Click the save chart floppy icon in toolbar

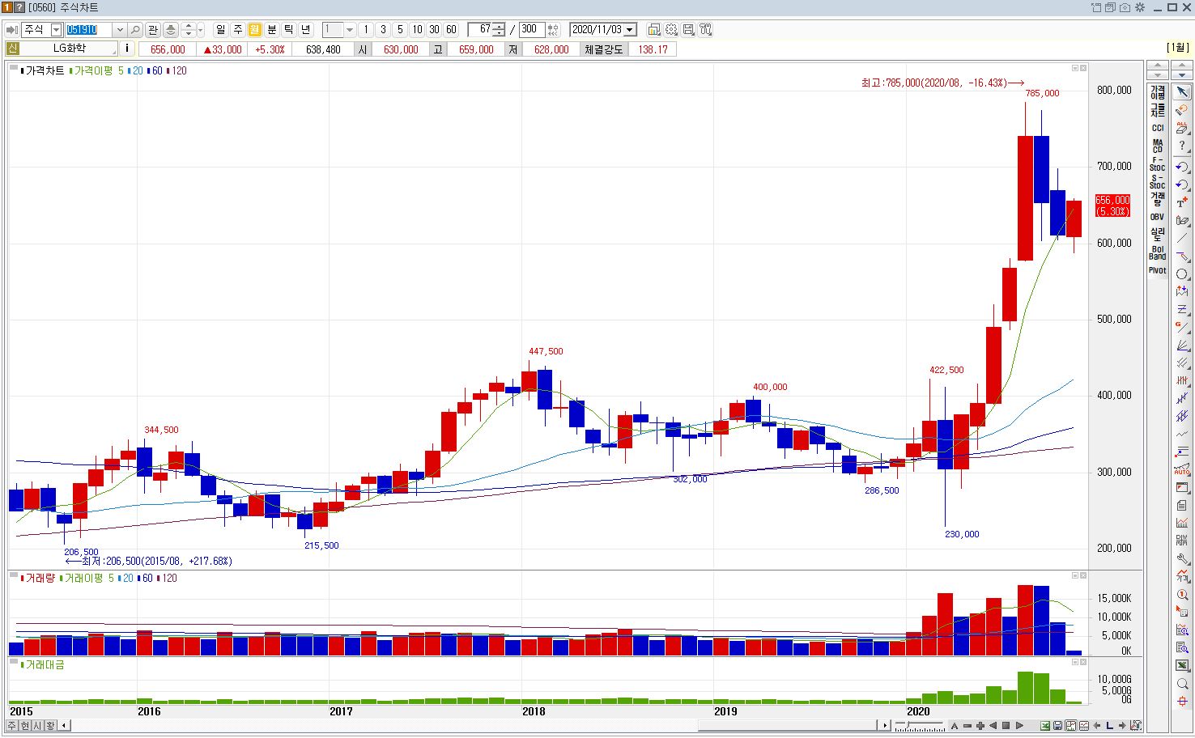[x=688, y=30]
